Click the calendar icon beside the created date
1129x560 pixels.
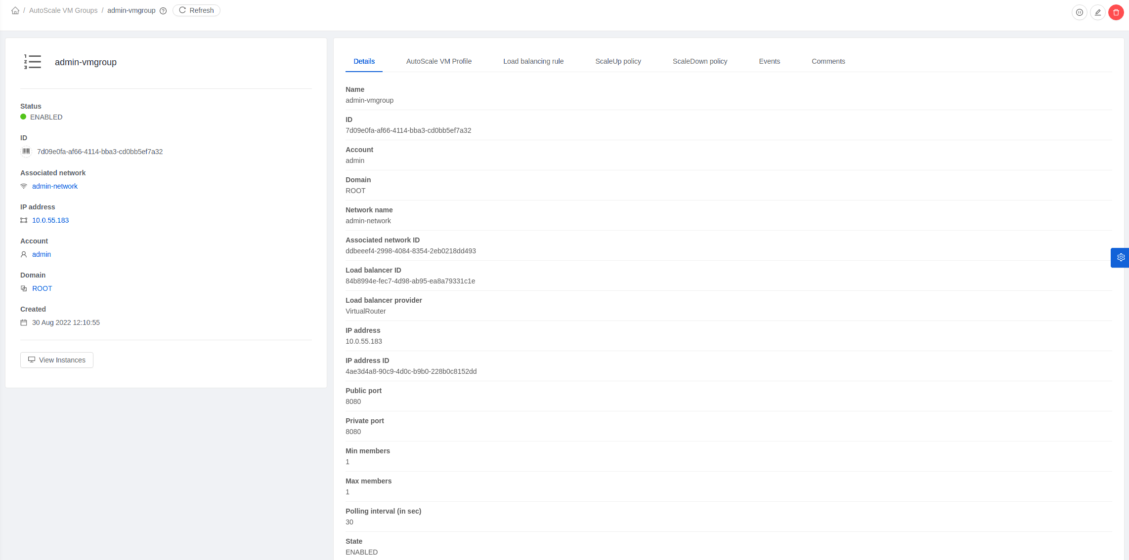(x=24, y=322)
